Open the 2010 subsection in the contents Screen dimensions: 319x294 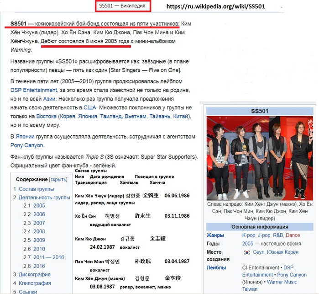[x=39, y=249]
